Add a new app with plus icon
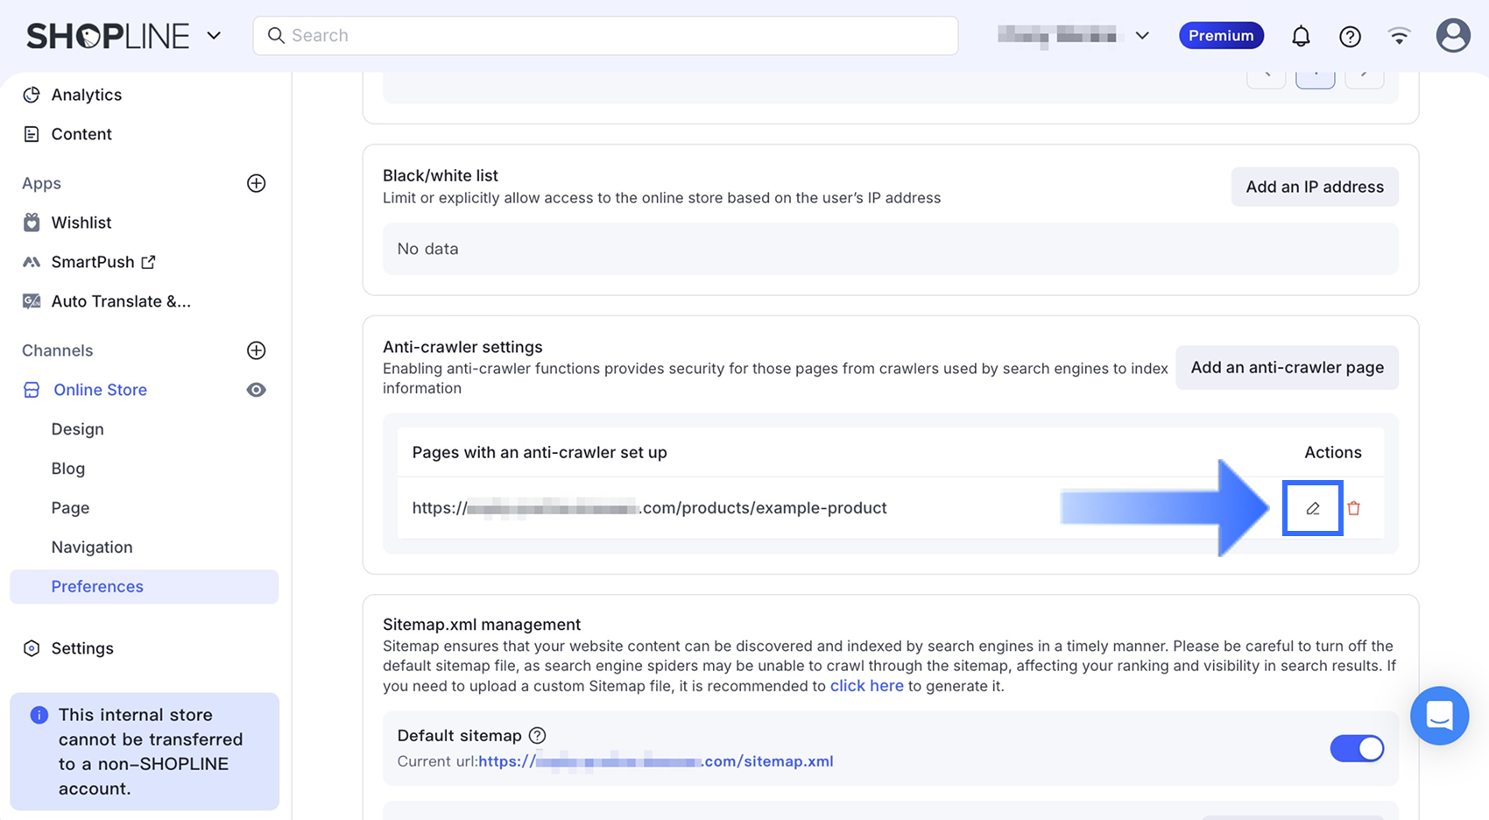Viewport: 1489px width, 820px height. point(256,183)
